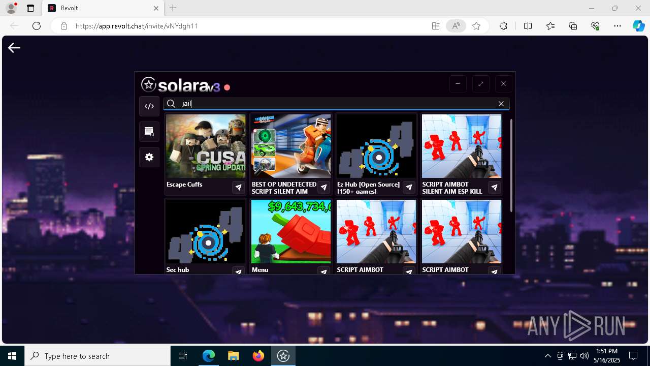The height and width of the screenshot is (366, 650).
Task: Expand the Solara window to fullscreen
Action: point(480,84)
